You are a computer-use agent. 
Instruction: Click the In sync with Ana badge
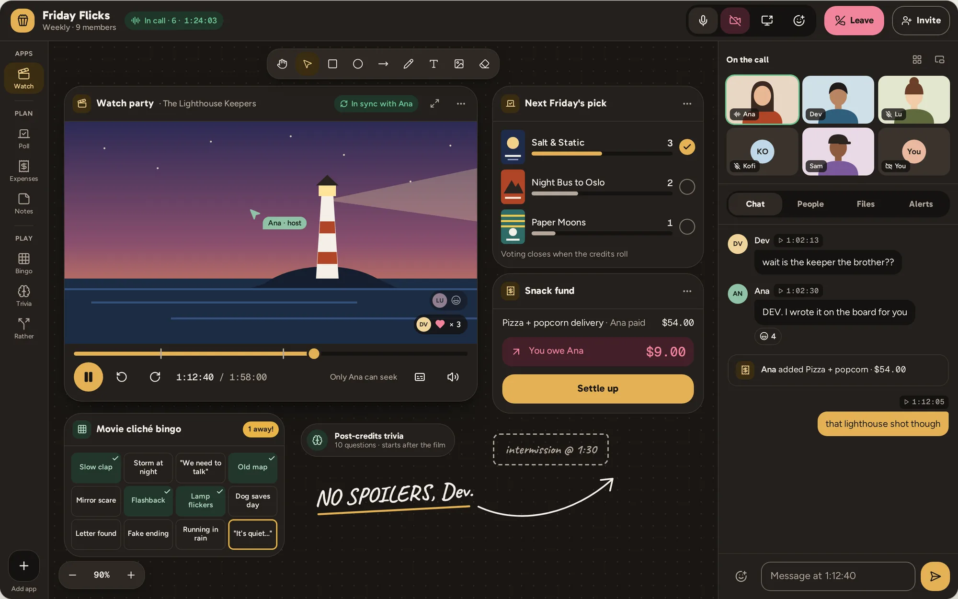click(376, 103)
